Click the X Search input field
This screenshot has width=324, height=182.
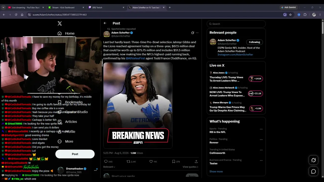236,24
